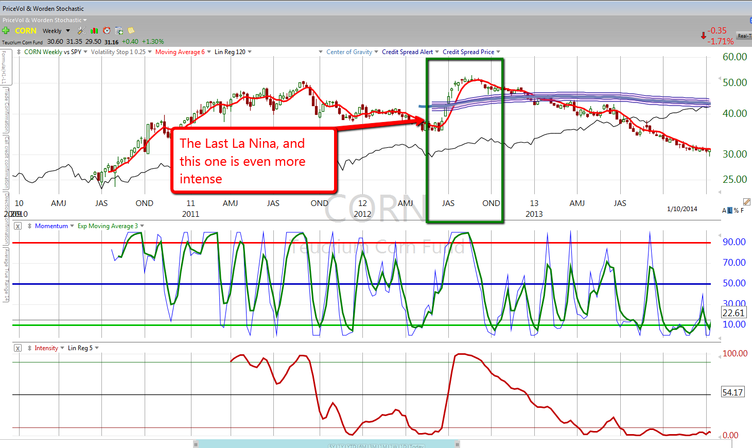Open the alarm clock alert icon
Screen dimensions: 752x448
click(107, 30)
